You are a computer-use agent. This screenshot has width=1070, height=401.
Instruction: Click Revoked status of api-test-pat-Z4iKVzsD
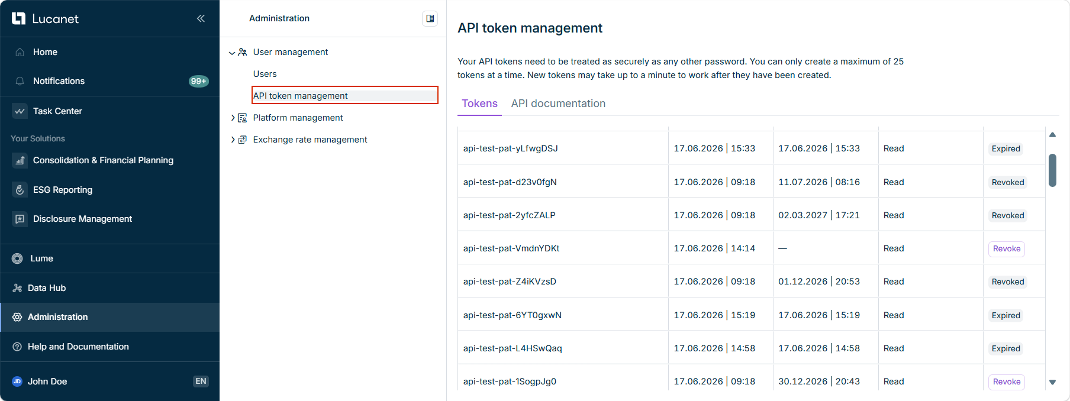[1008, 282]
